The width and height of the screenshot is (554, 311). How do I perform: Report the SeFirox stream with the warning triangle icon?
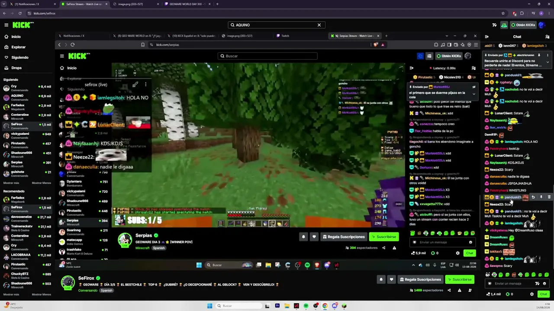460,290
